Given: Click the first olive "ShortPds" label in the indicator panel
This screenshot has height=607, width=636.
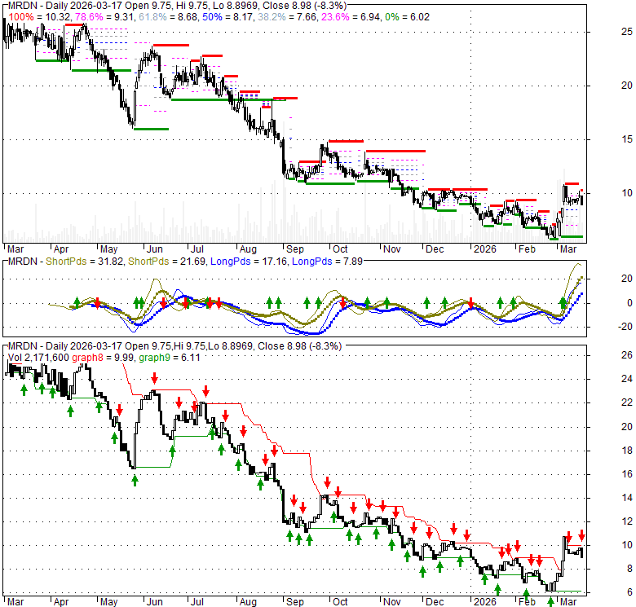Looking at the screenshot, I should click(x=66, y=262).
